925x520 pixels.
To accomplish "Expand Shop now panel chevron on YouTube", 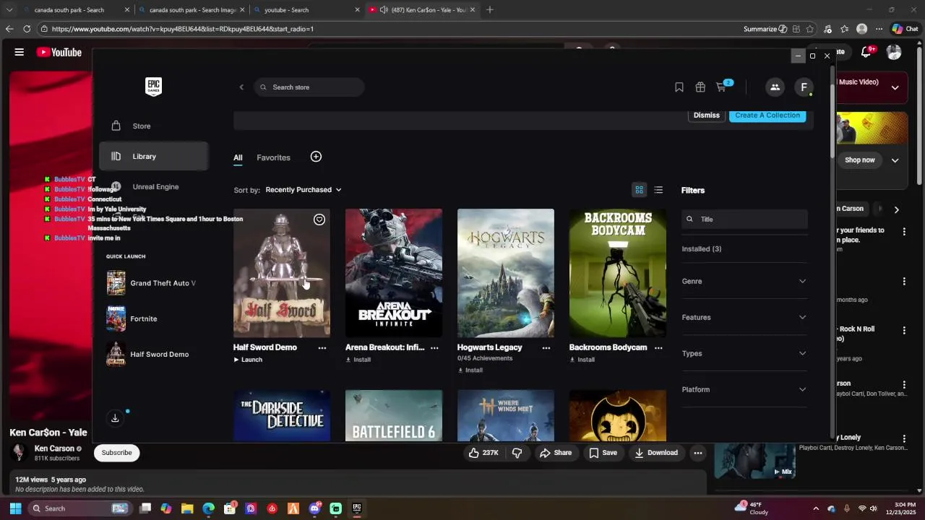I will coord(895,160).
